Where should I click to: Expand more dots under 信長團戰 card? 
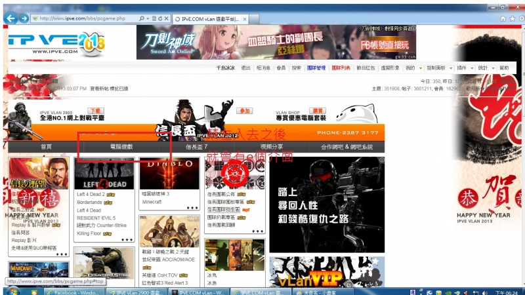[x=257, y=231]
